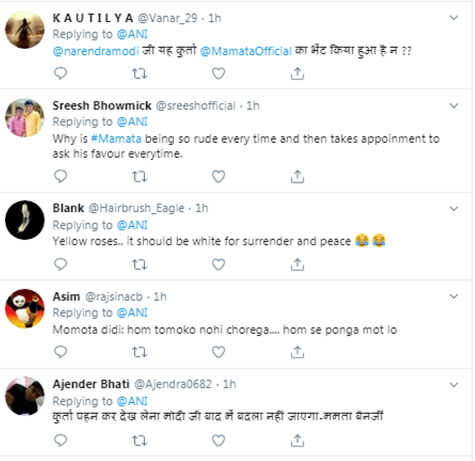The width and height of the screenshot is (475, 461).
Task: Like Sreesh Bhowmick's tweet
Action: (x=218, y=177)
